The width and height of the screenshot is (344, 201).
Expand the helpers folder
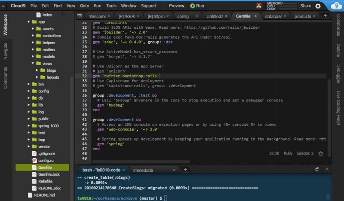(x=33, y=43)
